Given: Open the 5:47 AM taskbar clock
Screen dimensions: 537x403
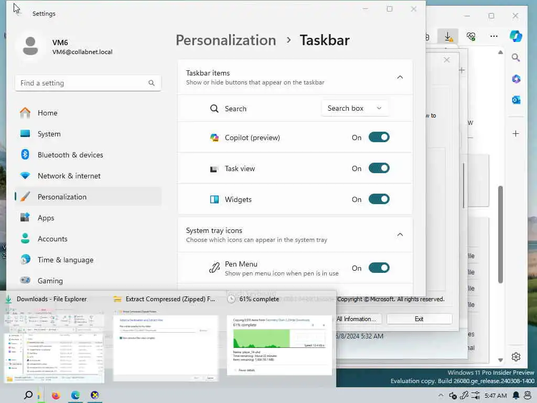Looking at the screenshot, I should point(496,396).
